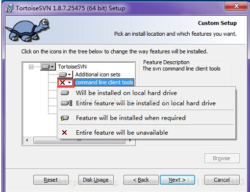The image size is (250, 192).
Task: Select command line client tools tree item
Action: pos(104,82)
